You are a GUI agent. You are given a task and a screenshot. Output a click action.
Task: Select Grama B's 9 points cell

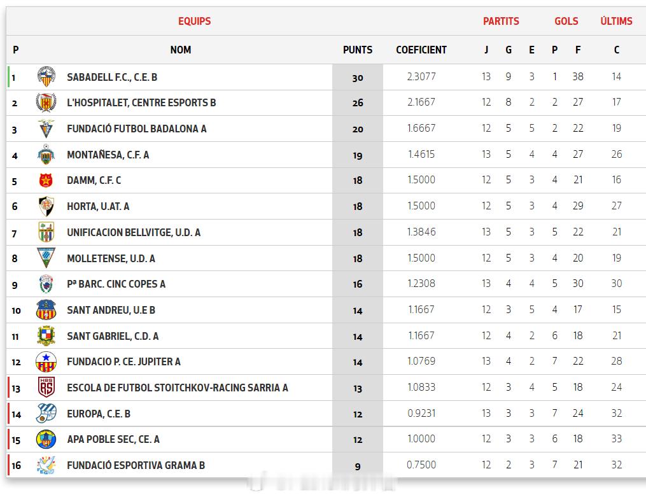click(x=358, y=466)
